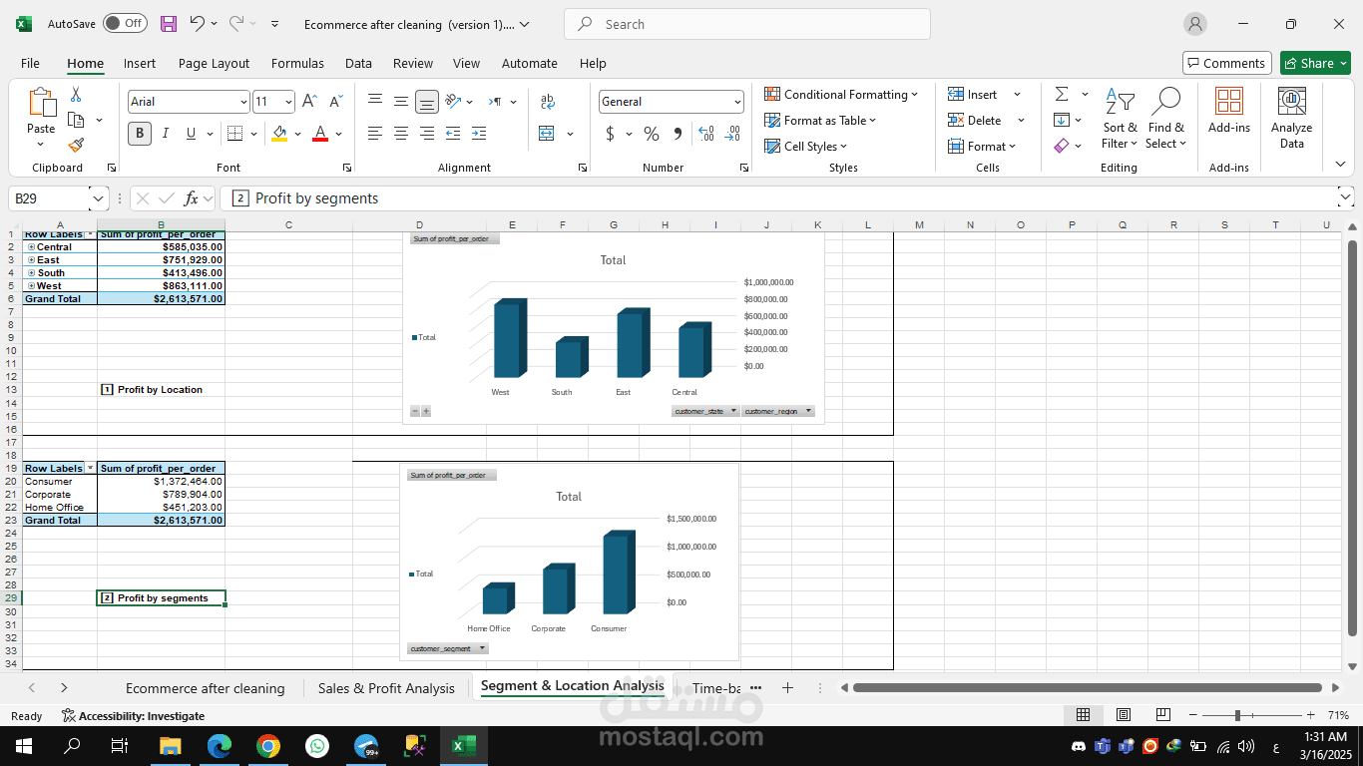Open Sort & Filter options
The image size is (1363, 766).
(1120, 119)
